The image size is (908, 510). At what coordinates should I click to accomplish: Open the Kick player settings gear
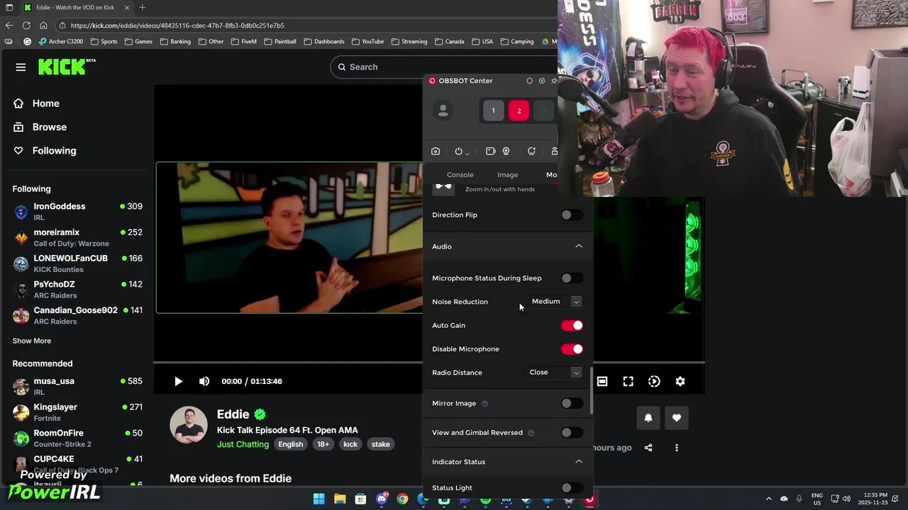[x=680, y=381]
